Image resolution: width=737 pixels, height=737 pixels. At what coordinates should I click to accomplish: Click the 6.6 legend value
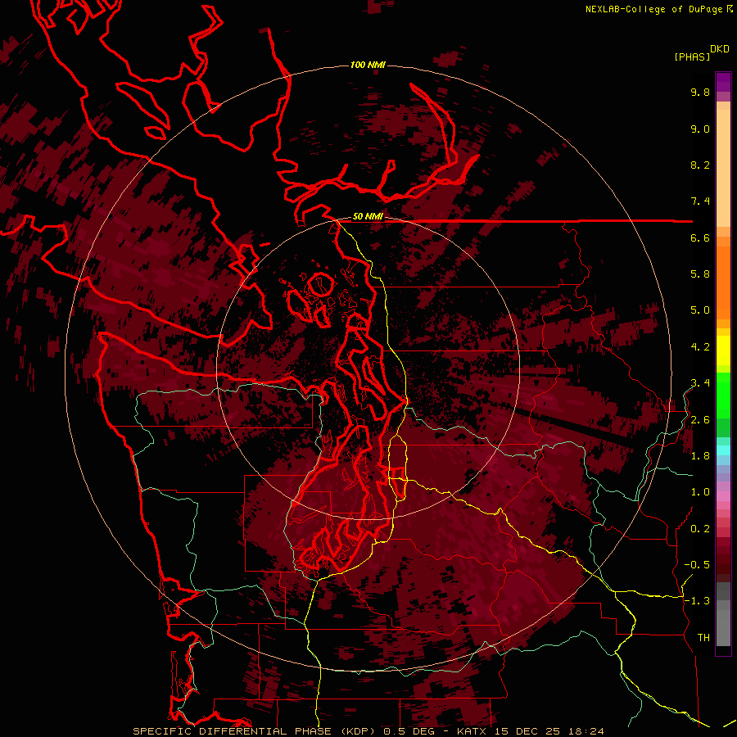(x=700, y=238)
